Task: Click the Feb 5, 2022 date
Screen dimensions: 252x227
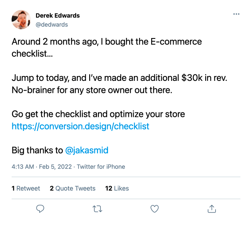Action: click(55, 167)
